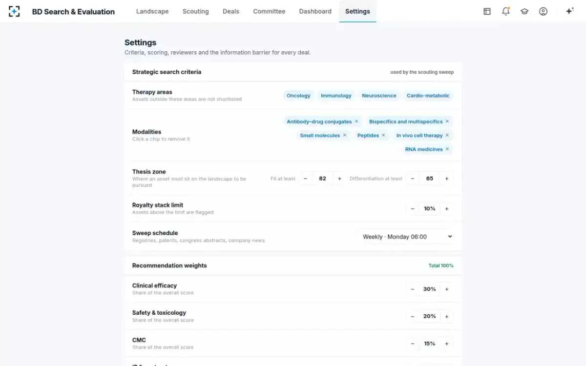Screen dimensions: 586x366
Task: Remove the Antibody-drug conjugates chip
Action: point(356,122)
